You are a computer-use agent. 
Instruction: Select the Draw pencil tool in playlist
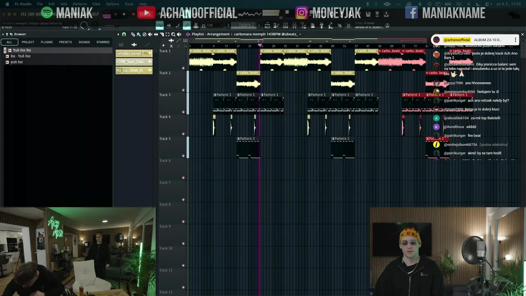coord(133,35)
